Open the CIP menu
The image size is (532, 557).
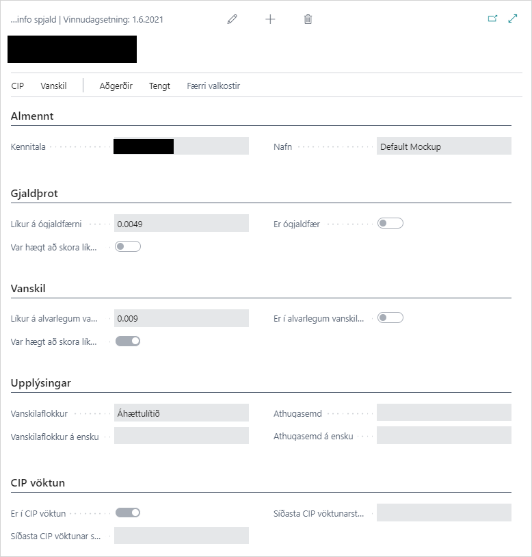(x=18, y=86)
